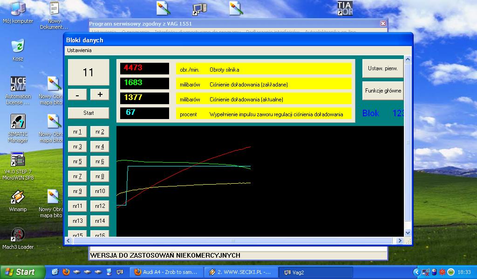Select block nr 5
The height and width of the screenshot is (279, 477).
[77, 161]
